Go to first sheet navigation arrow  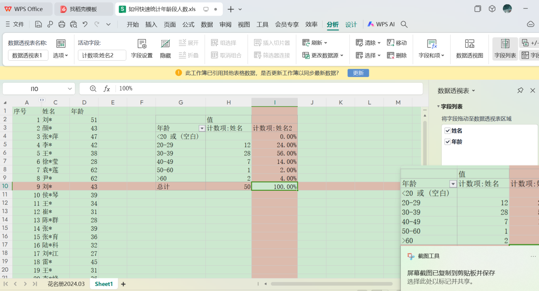(x=6, y=284)
